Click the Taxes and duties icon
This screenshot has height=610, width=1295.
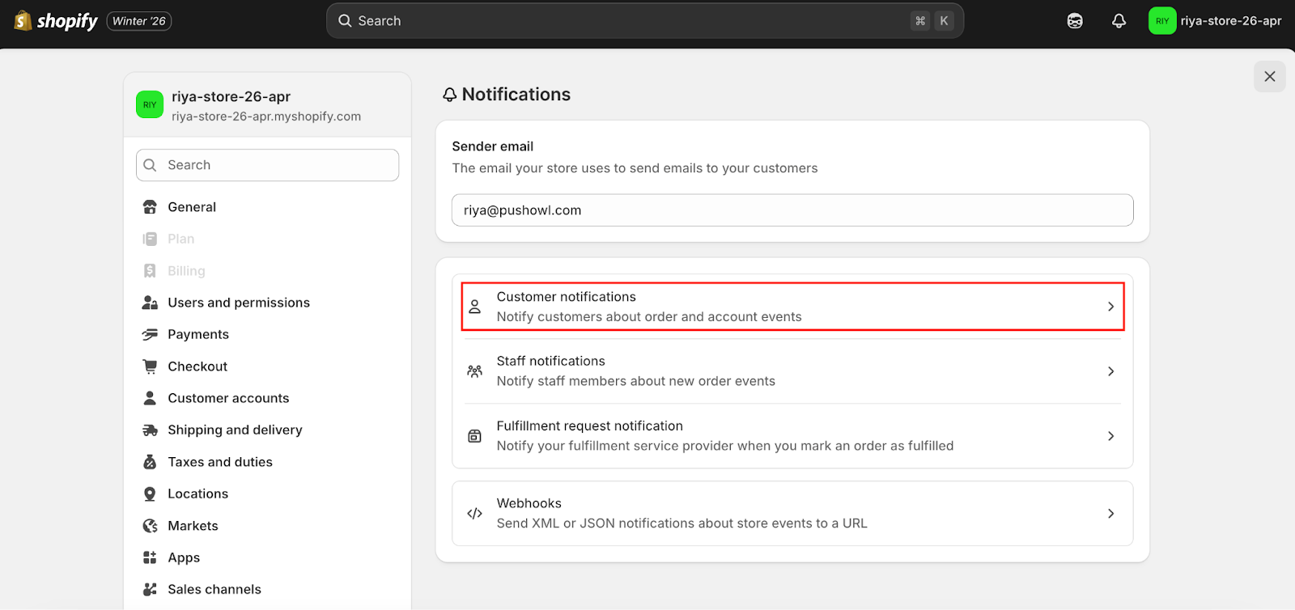click(150, 462)
